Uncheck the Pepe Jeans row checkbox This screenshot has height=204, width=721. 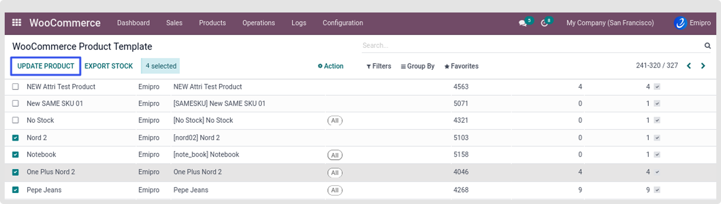16,190
